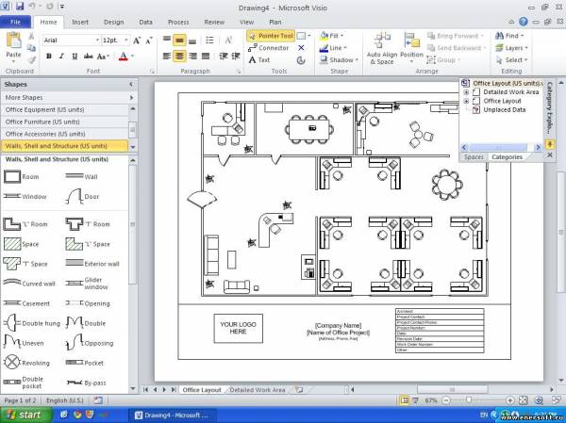566x423 pixels.
Task: Click the Select button in Editing
Action: coord(511,60)
